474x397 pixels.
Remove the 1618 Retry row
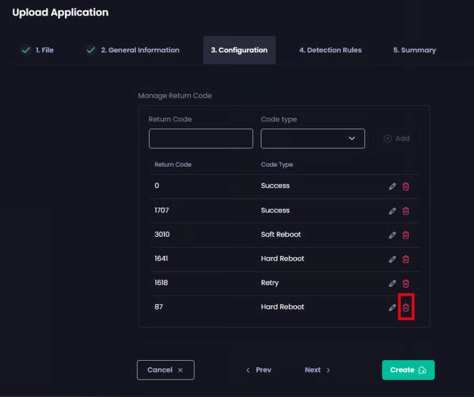406,283
